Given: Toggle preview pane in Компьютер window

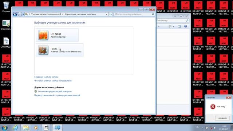Looking at the screenshot, I should point(179,26).
